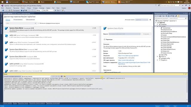The height and width of the screenshot is (107, 191).
Task: Open the Debug configuration dropdown
Action: click(39, 10)
